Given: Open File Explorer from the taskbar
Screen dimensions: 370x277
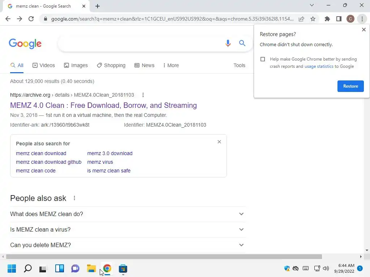Looking at the screenshot, I should (91, 268).
